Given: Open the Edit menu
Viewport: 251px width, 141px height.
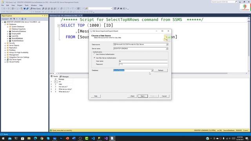Looking at the screenshot, I should pyautogui.click(x=7, y=5).
